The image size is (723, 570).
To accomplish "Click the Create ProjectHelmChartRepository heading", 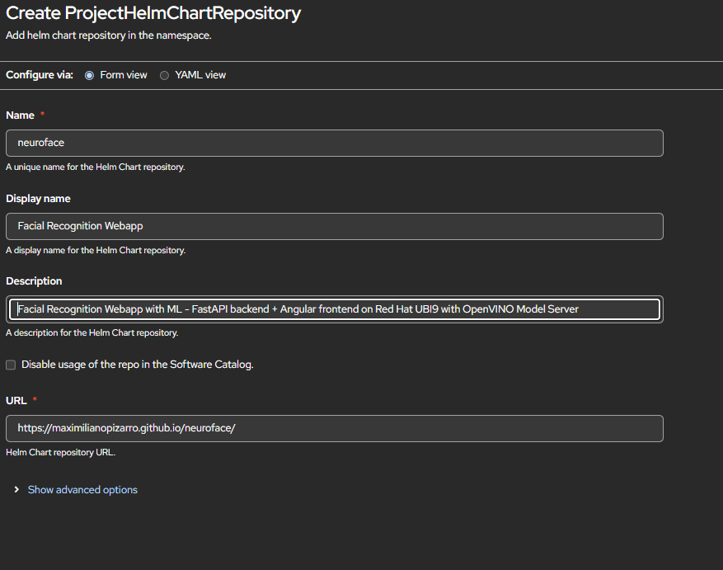I will point(153,13).
